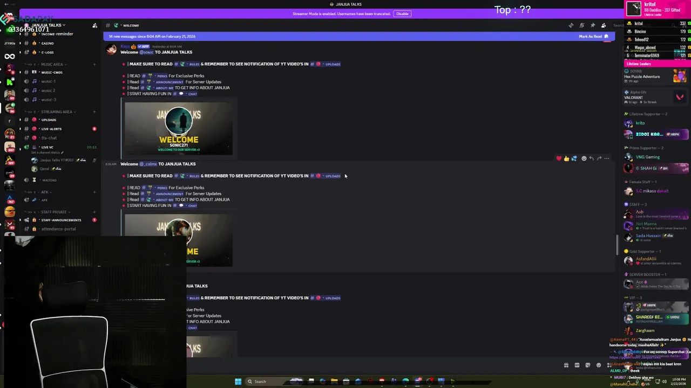
Task: Click forward arrow on hovered message
Action: (x=599, y=158)
